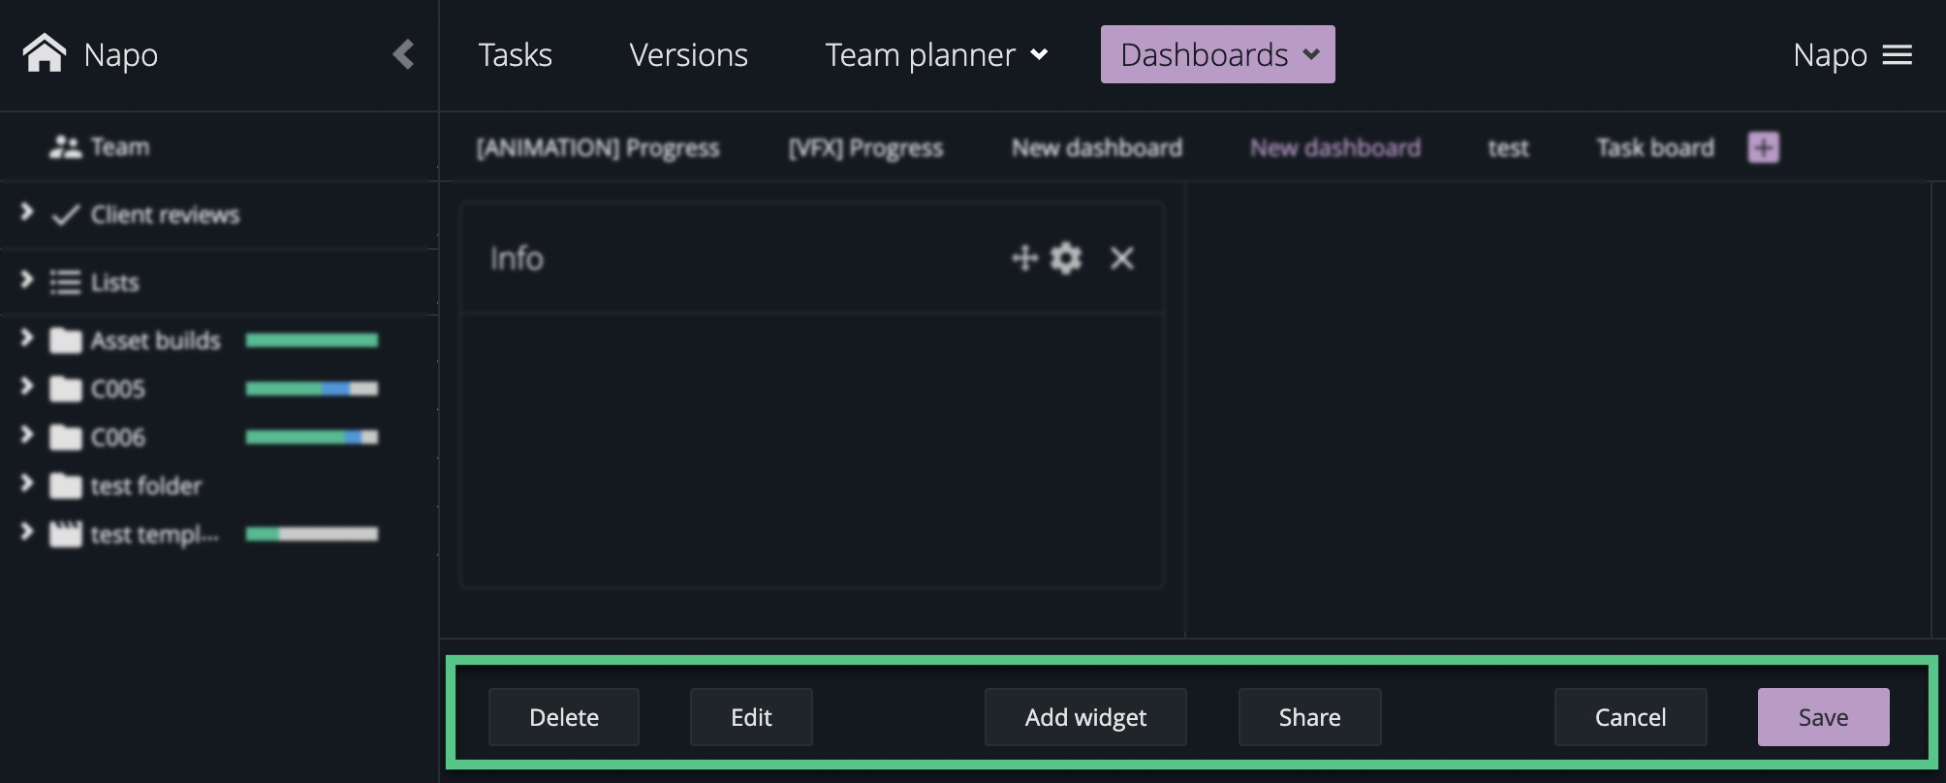The height and width of the screenshot is (783, 1946).
Task: Select the Asset builds label
Action: tap(156, 341)
